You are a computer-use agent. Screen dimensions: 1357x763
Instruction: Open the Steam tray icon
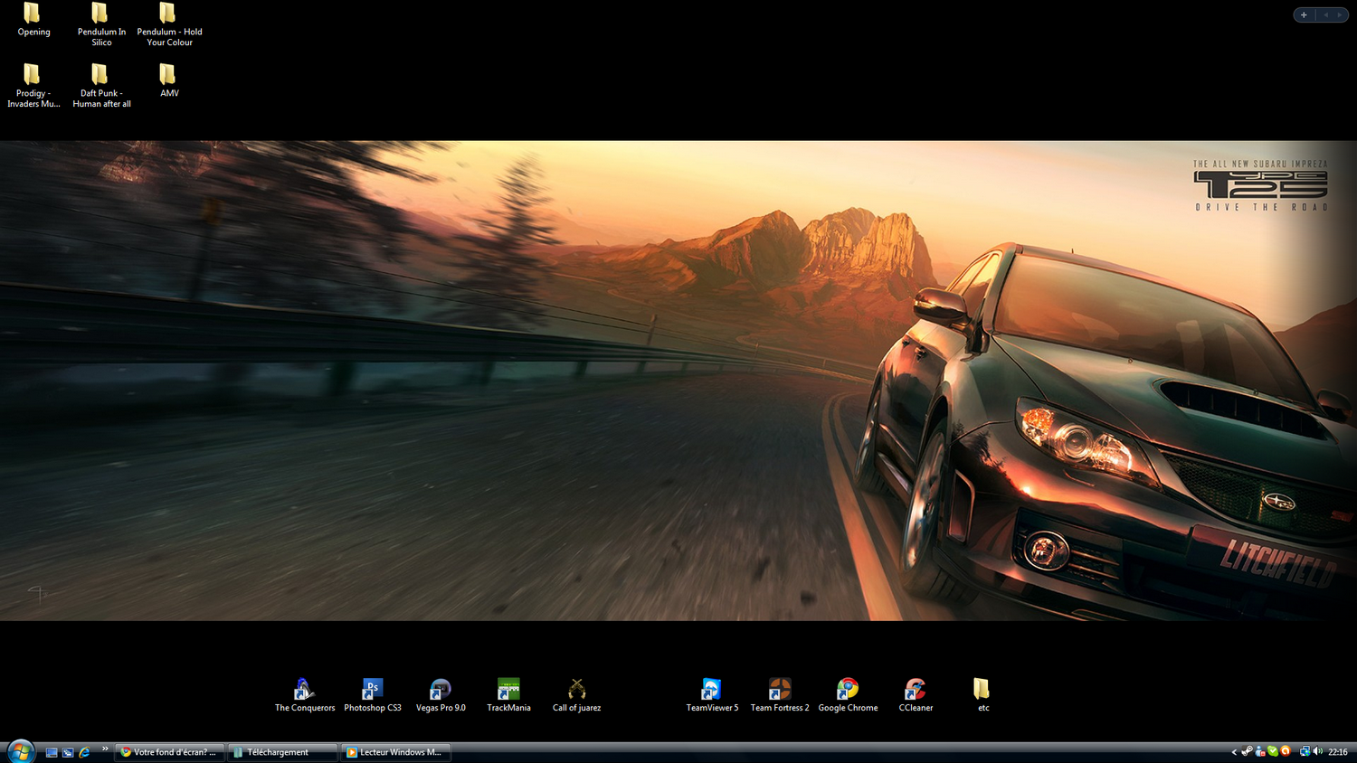click(1247, 751)
